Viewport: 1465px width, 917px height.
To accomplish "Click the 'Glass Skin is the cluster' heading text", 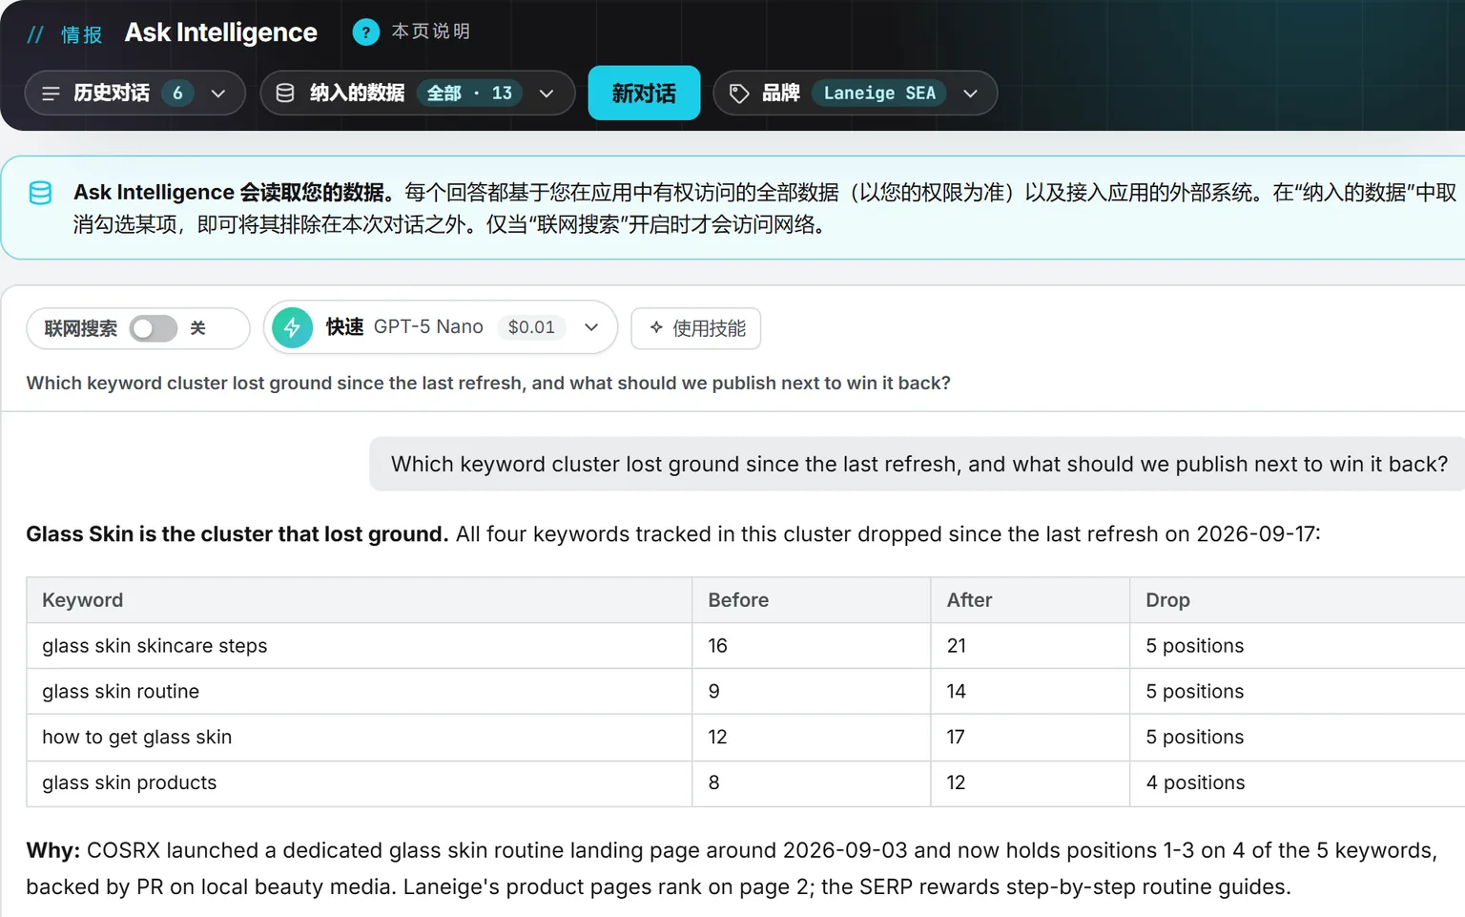I will (x=237, y=534).
